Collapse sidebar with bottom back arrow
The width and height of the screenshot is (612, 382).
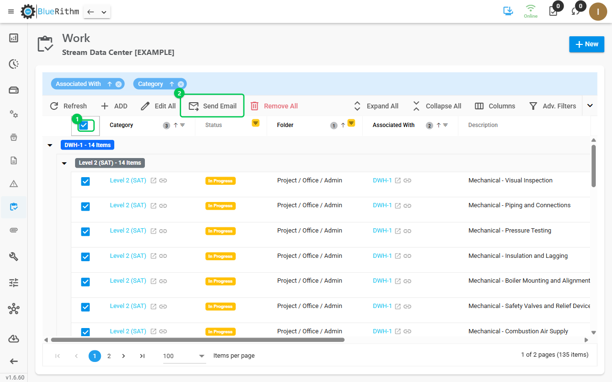click(14, 361)
